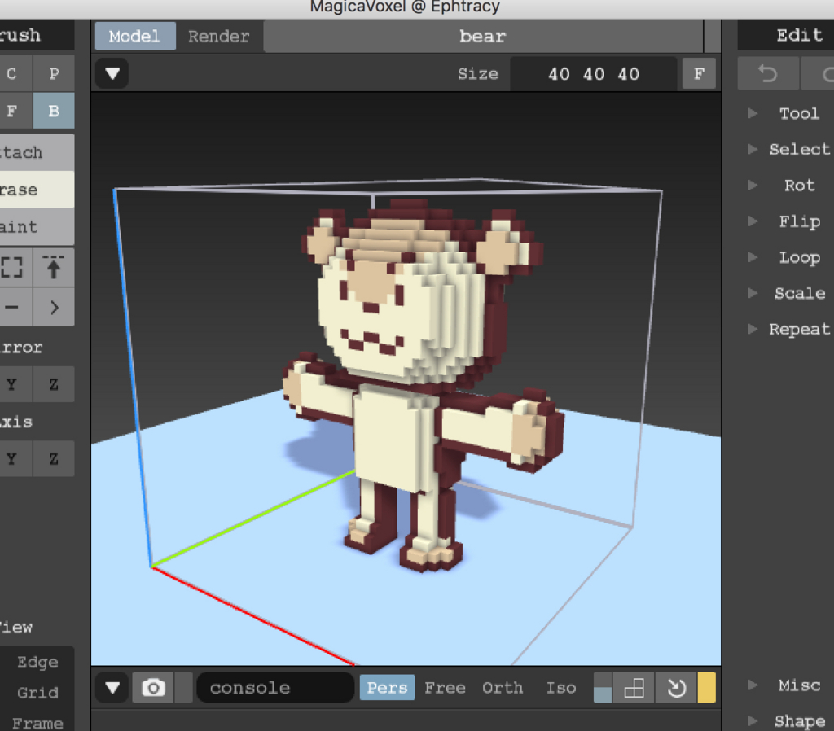Click the camera rotate reset icon
This screenshot has height=731, width=834.
676,687
